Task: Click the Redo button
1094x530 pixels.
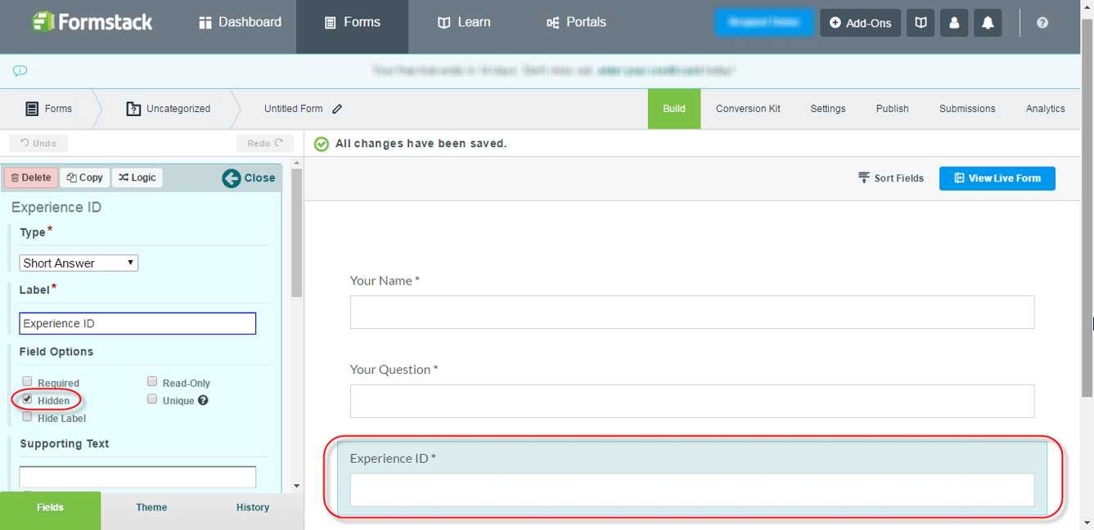Action: pyautogui.click(x=265, y=143)
